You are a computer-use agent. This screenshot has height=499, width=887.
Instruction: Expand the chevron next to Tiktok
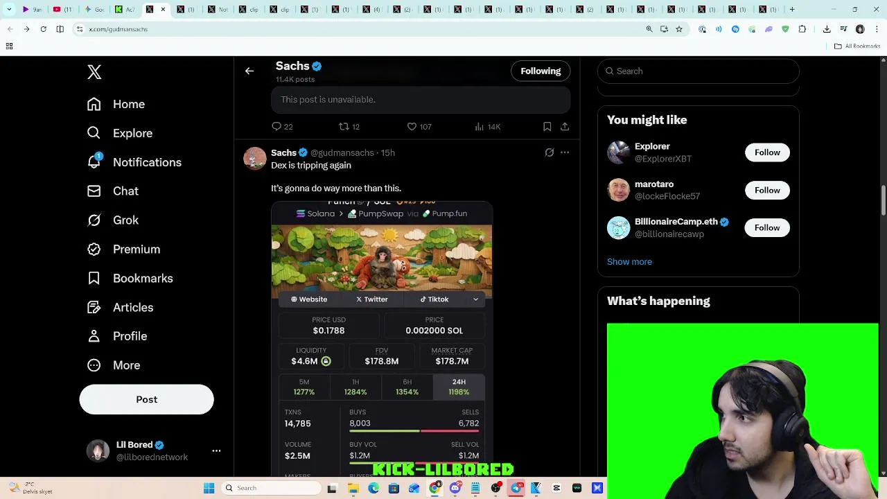(x=475, y=299)
